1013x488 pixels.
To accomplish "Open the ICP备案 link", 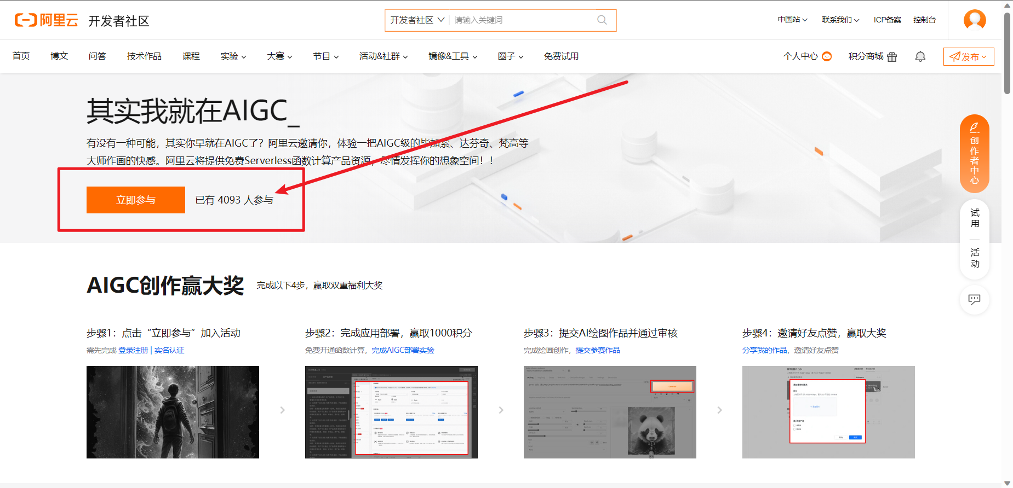I will click(888, 20).
